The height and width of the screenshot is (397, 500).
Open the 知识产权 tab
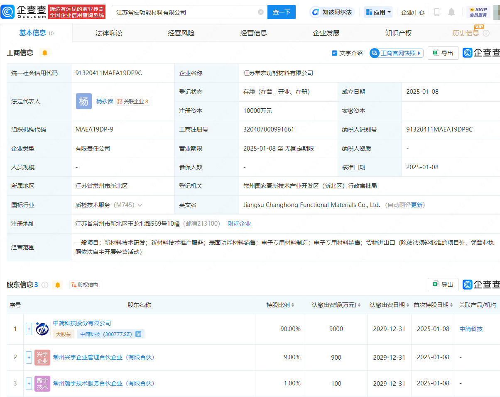pyautogui.click(x=398, y=33)
